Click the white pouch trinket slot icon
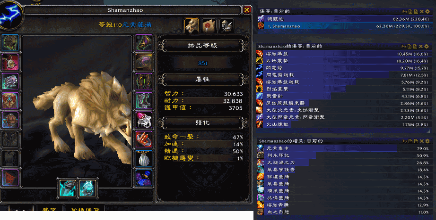Screen dimensions: 436x220 pos(144,158)
